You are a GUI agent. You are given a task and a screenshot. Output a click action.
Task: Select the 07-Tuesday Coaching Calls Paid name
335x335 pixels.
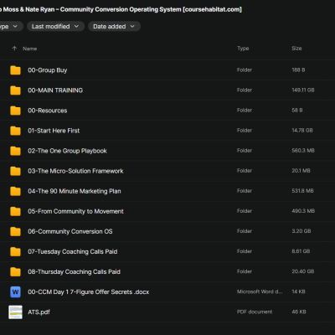(73, 252)
